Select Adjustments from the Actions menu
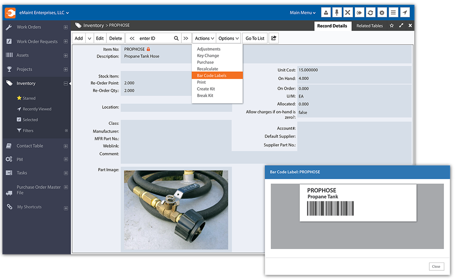Screen dimensions: 457x279 tap(209, 49)
